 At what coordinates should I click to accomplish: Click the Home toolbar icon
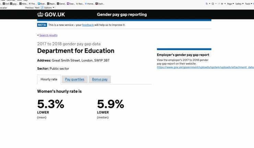coord(207,3)
